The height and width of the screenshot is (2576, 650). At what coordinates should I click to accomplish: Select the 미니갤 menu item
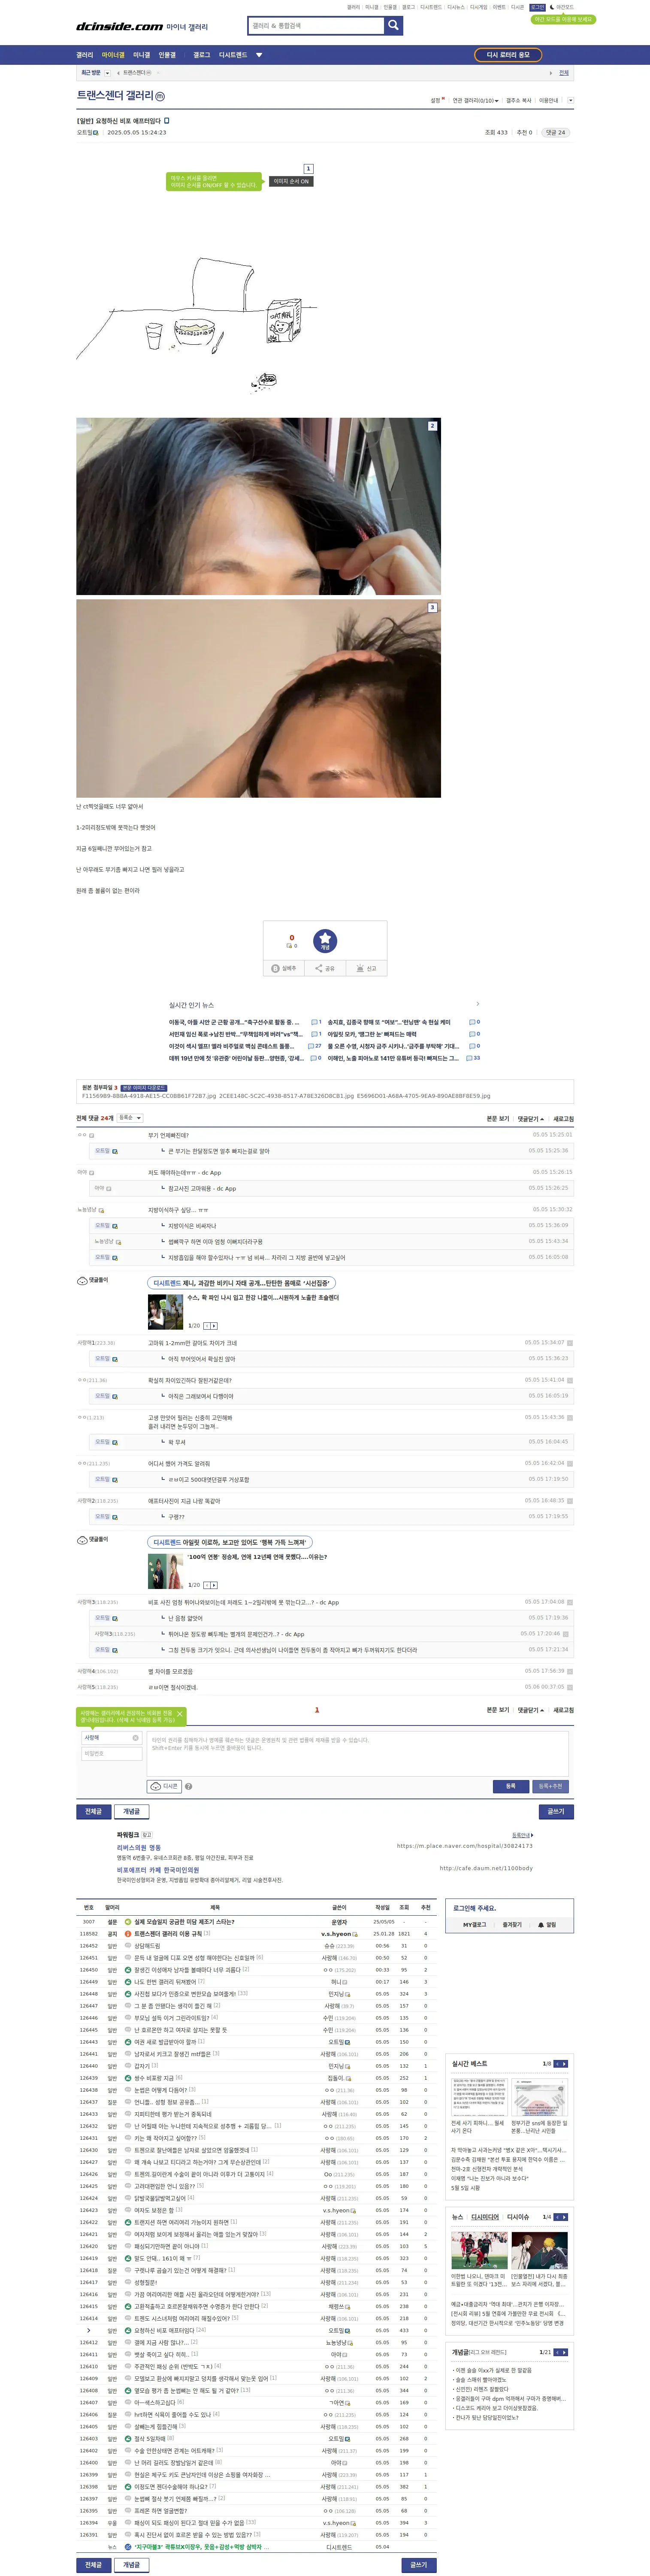[142, 55]
